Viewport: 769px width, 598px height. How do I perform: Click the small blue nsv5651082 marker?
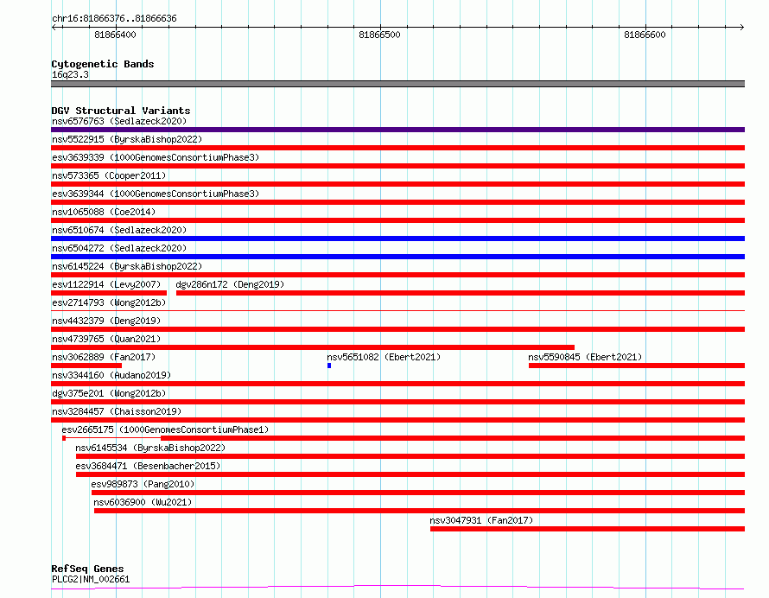(329, 366)
